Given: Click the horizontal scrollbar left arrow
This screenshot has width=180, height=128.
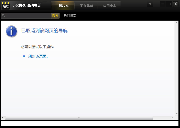Looking at the screenshot, I should [3, 118].
